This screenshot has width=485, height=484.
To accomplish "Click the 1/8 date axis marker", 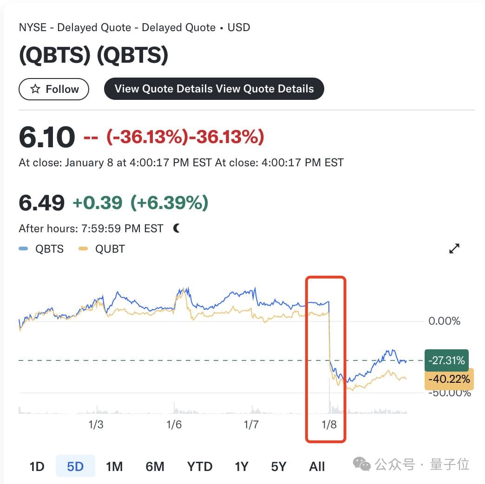I will (x=329, y=425).
